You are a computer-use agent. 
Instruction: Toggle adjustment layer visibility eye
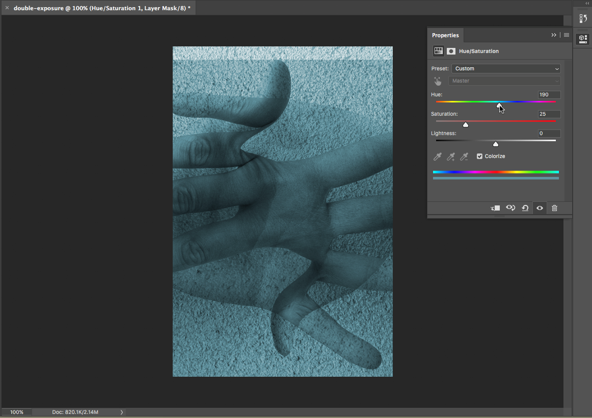(540, 208)
